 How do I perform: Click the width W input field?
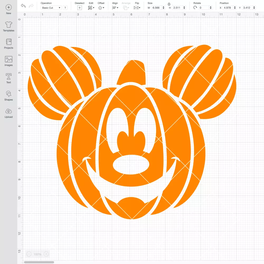pyautogui.click(x=156, y=8)
